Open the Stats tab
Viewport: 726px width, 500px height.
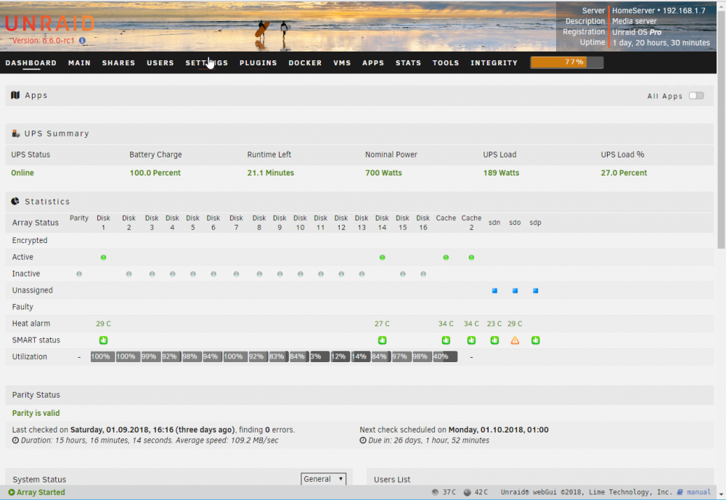[408, 63]
